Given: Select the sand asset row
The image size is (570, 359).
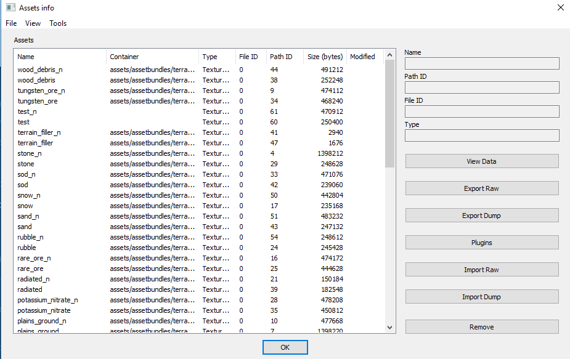Looking at the screenshot, I should [x=199, y=227].
